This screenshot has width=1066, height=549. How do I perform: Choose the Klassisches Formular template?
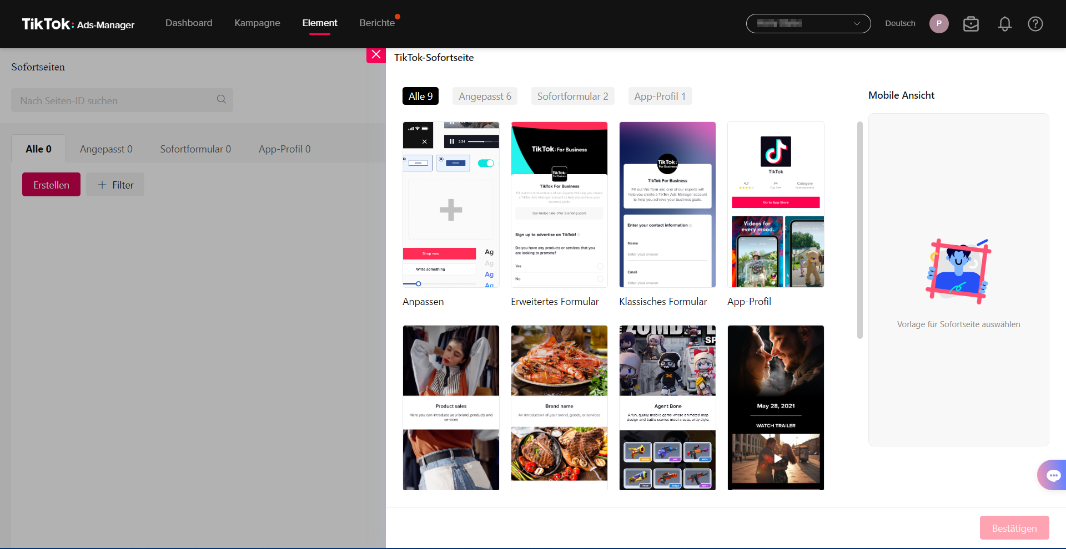point(667,205)
